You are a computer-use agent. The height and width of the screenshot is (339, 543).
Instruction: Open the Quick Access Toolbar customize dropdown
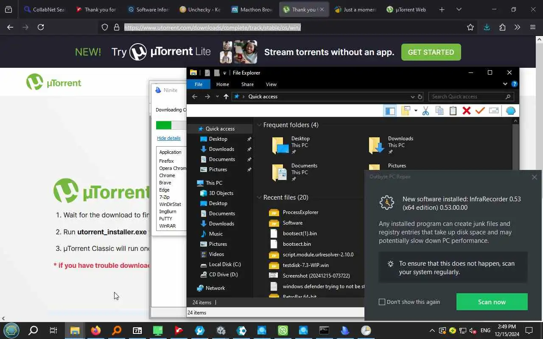coord(224,73)
